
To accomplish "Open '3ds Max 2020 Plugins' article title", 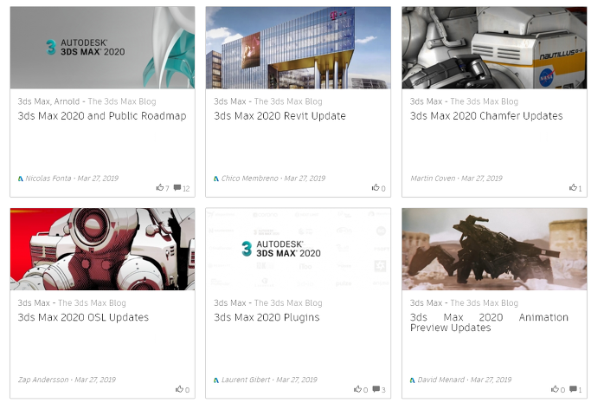I will pyautogui.click(x=267, y=317).
